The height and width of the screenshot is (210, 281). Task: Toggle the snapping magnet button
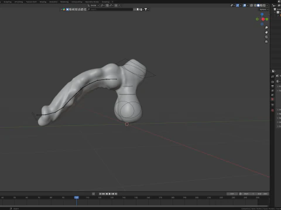[x=107, y=5]
